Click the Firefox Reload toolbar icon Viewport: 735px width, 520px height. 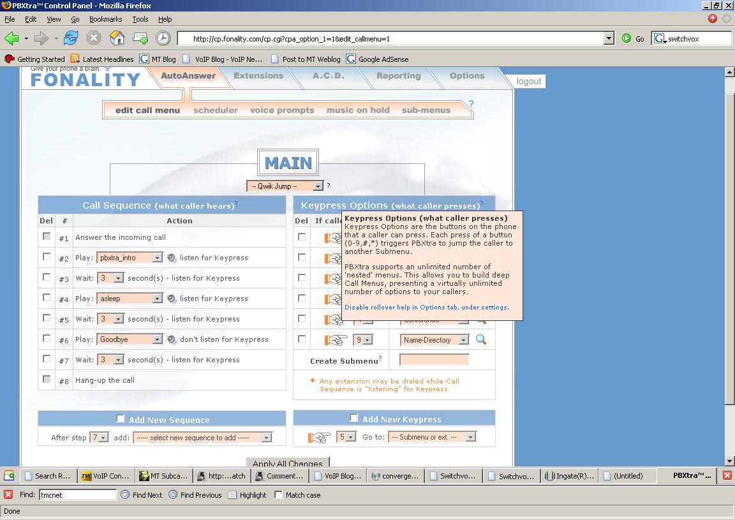71,38
